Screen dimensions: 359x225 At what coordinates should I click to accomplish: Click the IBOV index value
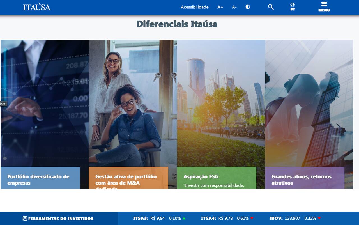point(293,218)
